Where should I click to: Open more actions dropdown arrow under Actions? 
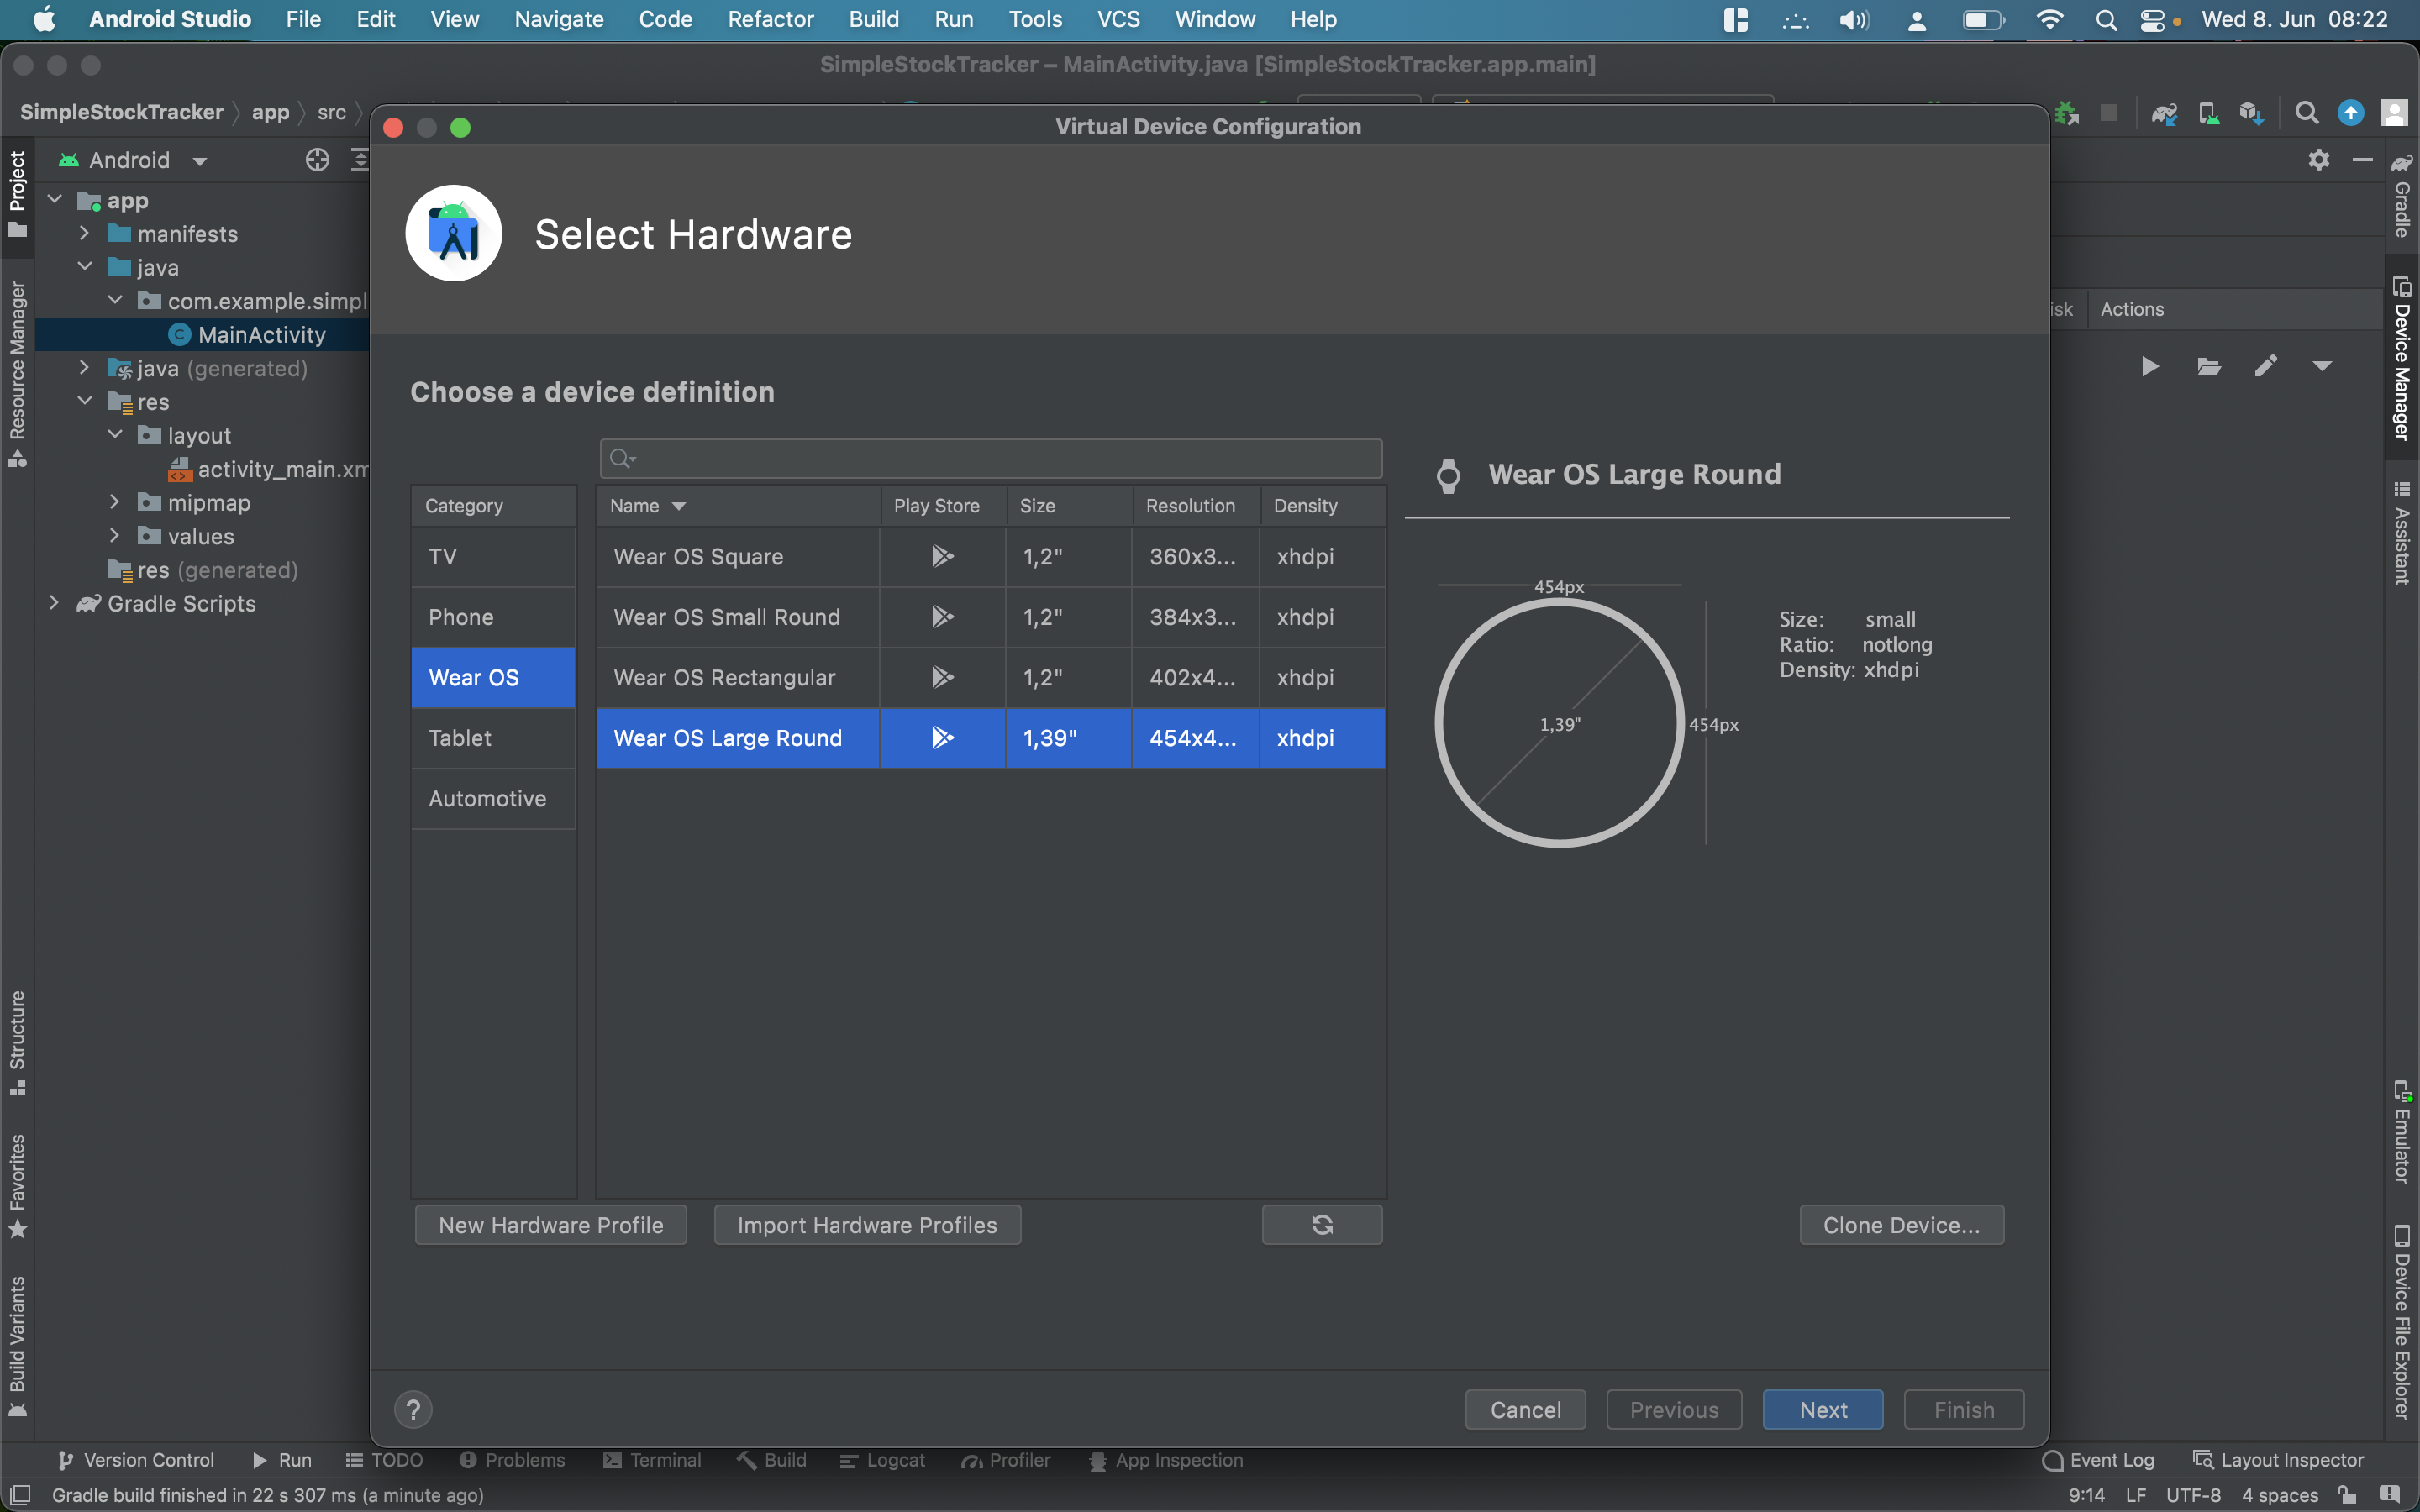pos(2322,366)
